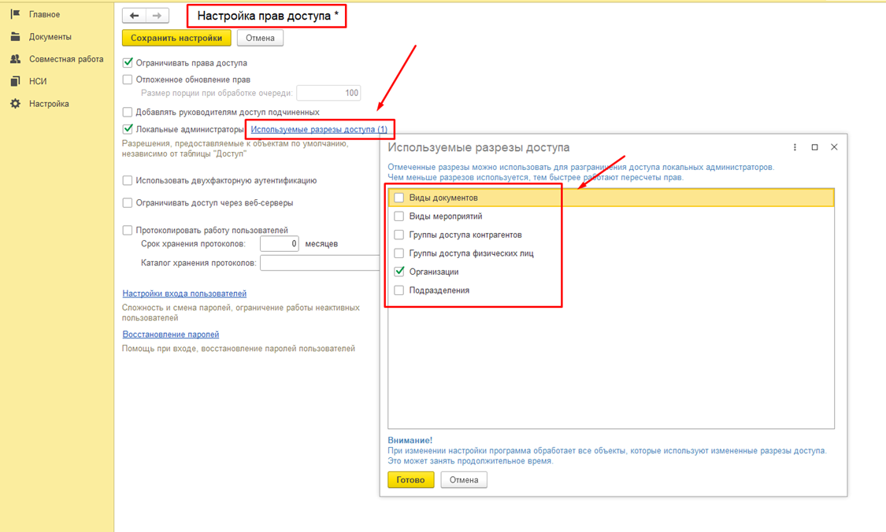
Task: Select the Виды документов row text
Action: (443, 198)
